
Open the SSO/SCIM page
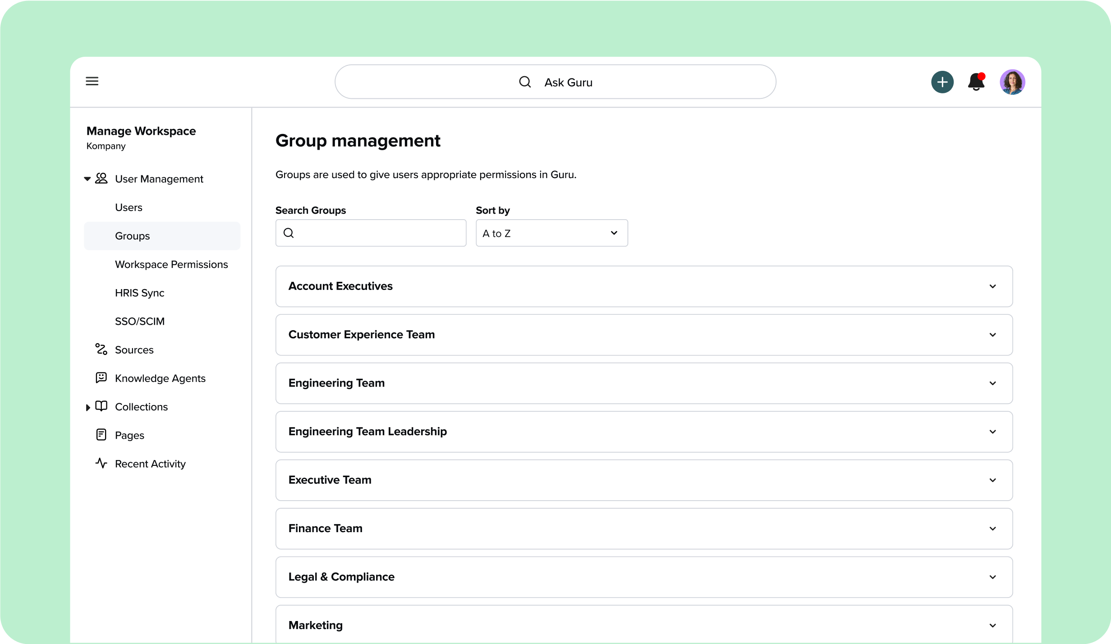[x=139, y=321]
